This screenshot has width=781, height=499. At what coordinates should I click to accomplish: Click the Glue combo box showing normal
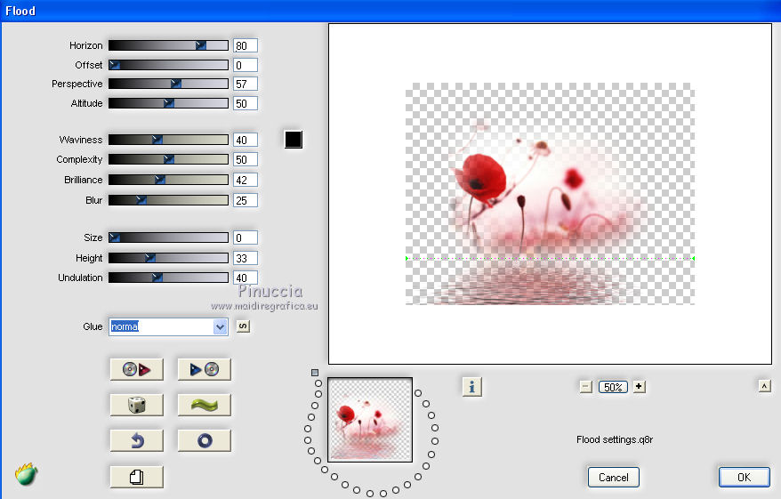tap(168, 326)
